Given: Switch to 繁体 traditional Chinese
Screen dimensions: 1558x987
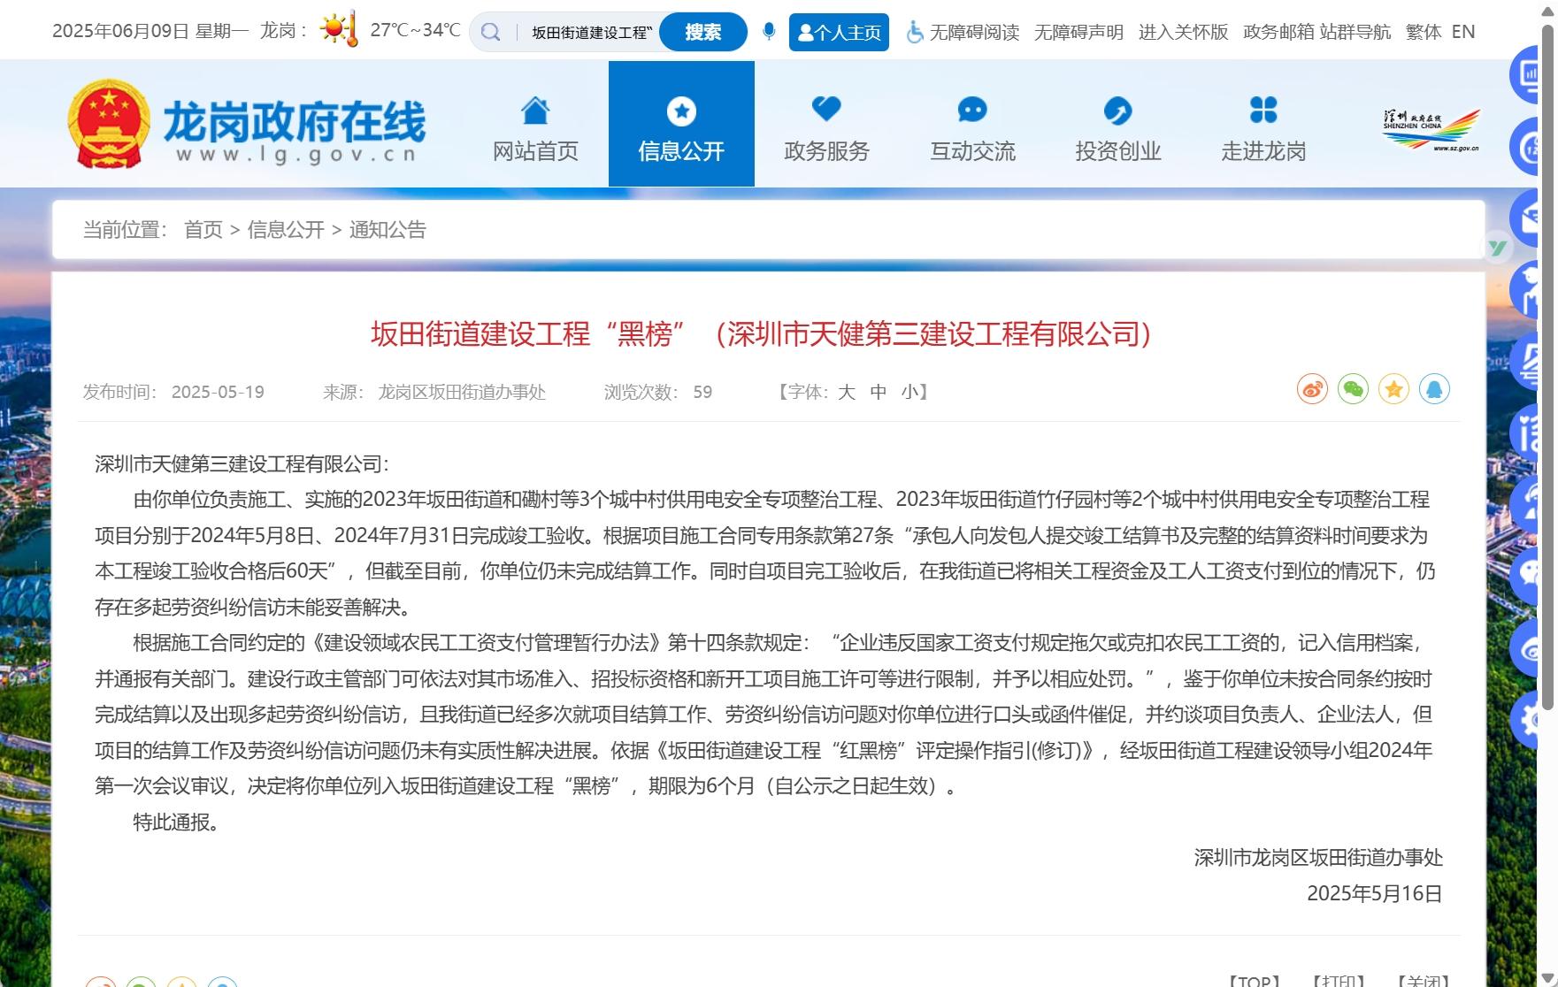Looking at the screenshot, I should 1424,32.
